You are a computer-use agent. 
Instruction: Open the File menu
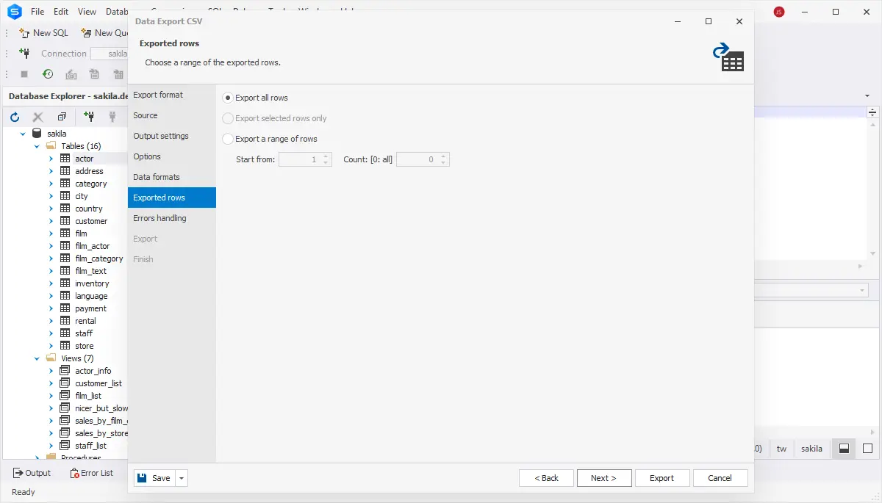tap(37, 12)
